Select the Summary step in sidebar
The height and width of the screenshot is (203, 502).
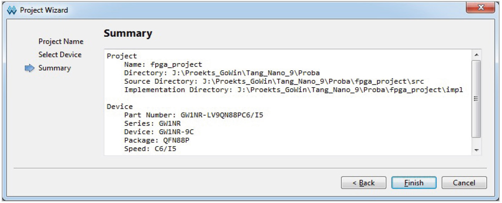(55, 68)
